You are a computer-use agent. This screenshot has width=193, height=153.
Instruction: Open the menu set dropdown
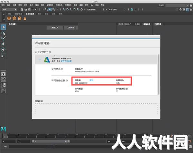coord(9,9)
